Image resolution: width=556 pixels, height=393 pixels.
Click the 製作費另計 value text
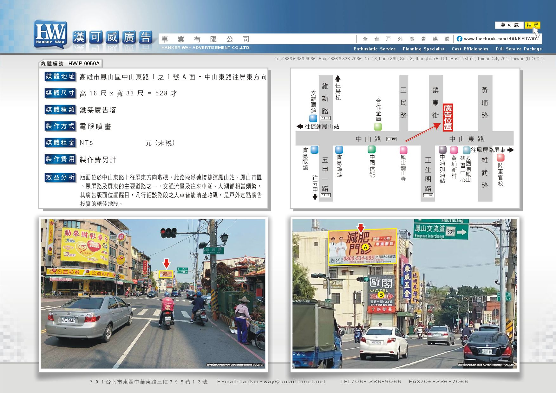pyautogui.click(x=98, y=160)
